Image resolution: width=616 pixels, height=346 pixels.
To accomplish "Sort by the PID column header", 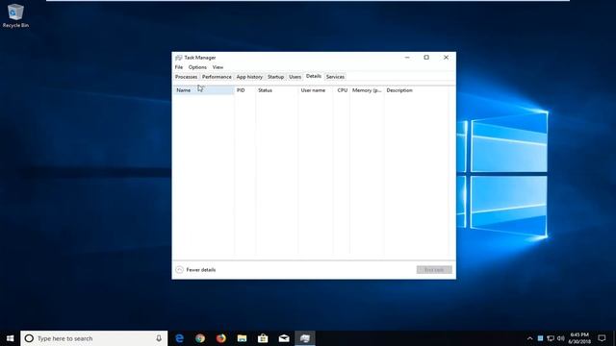I will (x=245, y=90).
